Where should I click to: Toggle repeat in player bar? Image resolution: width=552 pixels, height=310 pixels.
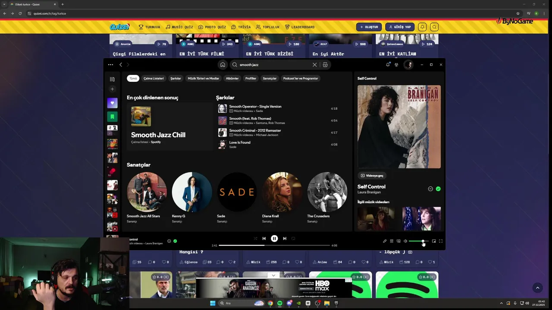point(293,239)
